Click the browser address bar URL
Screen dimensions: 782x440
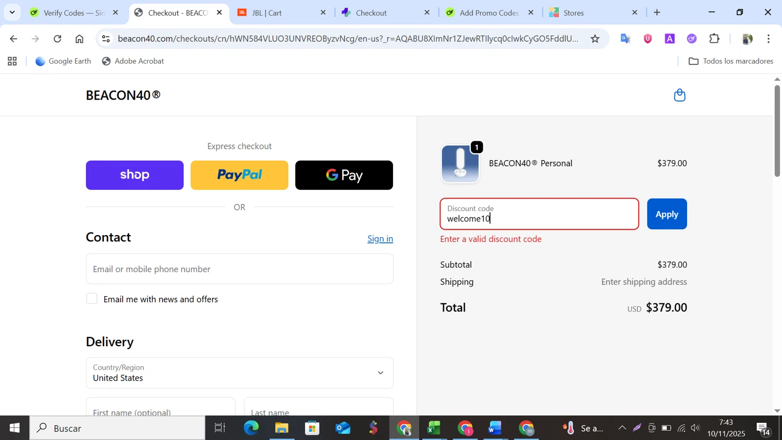[x=348, y=39]
